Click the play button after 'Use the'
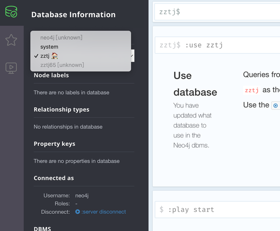The image size is (280, 231). [x=276, y=105]
